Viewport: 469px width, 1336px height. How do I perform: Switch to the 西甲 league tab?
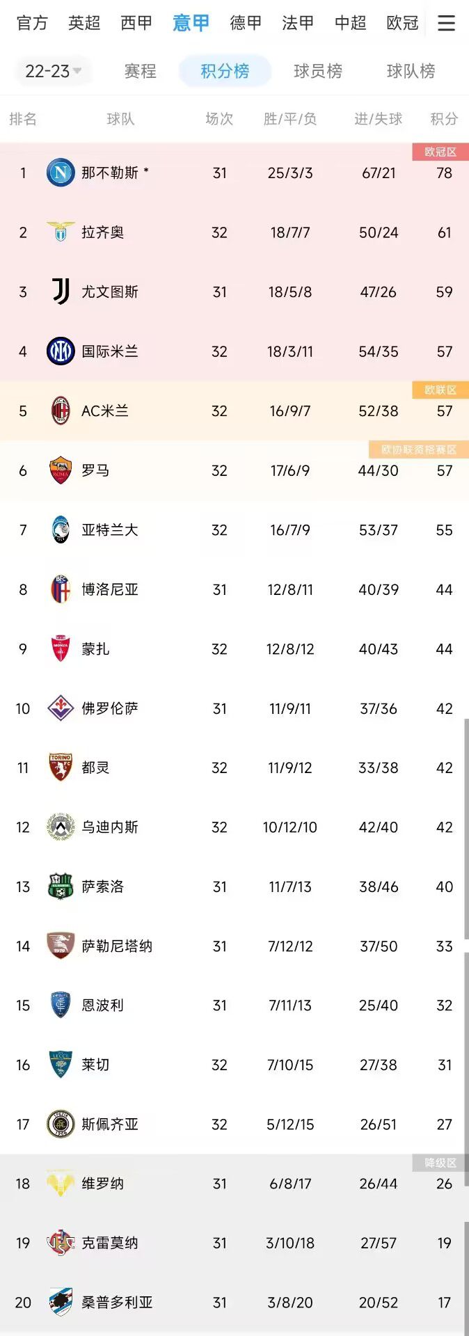coord(136,23)
